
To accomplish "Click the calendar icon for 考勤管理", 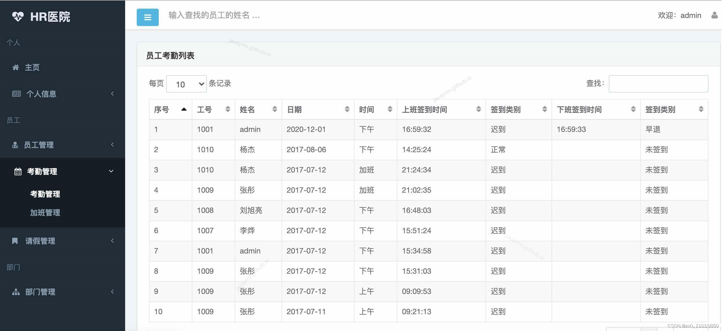I will tap(18, 171).
